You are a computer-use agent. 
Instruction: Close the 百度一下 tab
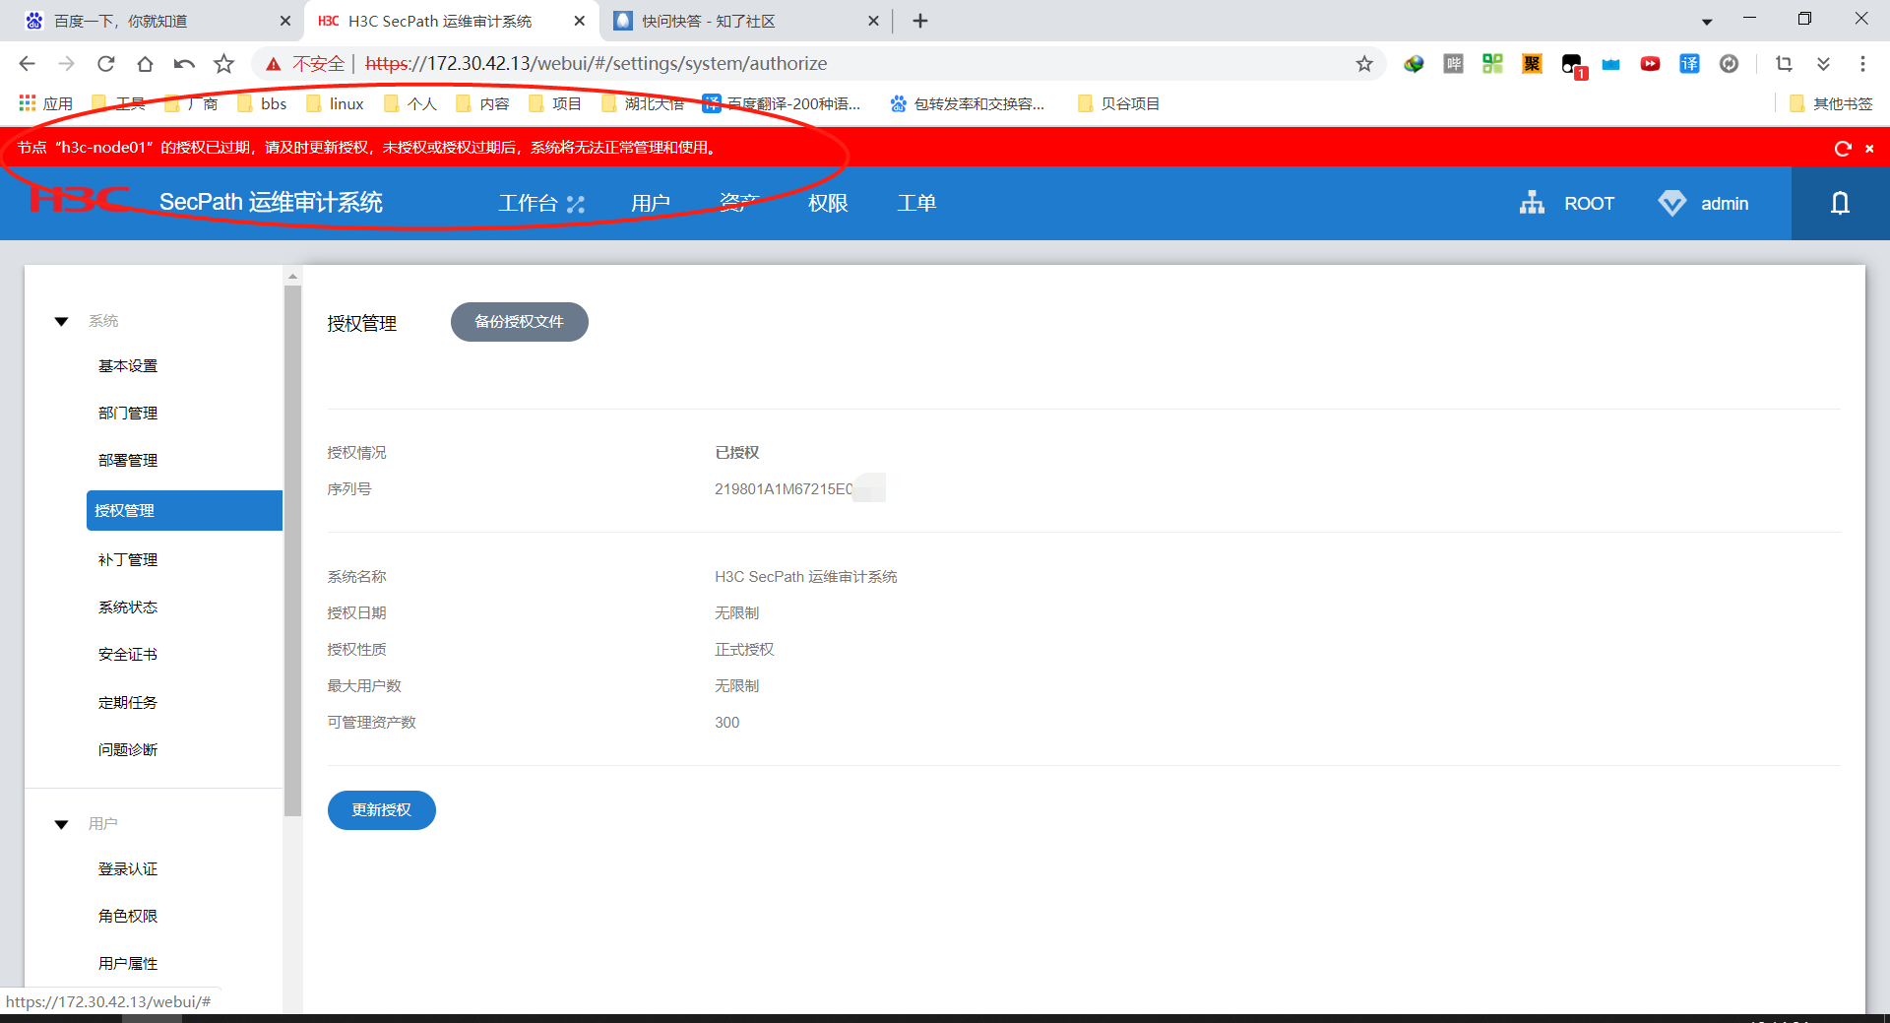point(285,21)
